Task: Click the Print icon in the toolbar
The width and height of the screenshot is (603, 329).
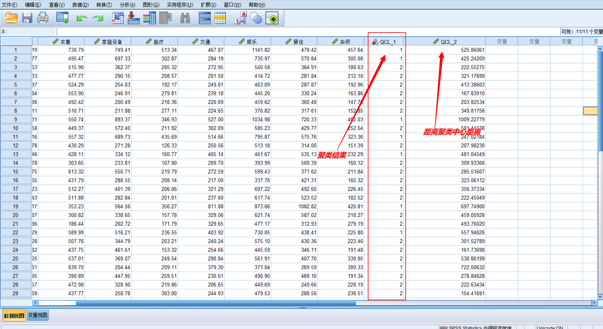Action: [43, 18]
